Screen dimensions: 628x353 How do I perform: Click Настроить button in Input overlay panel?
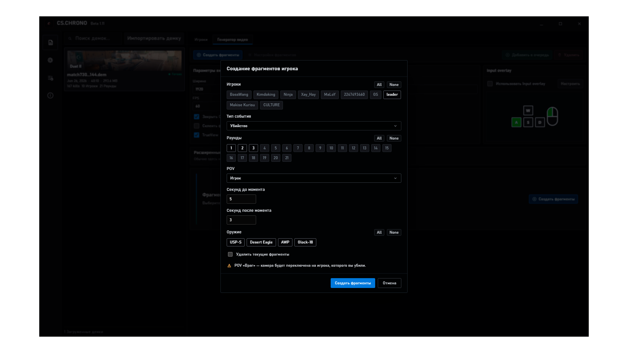pos(570,84)
